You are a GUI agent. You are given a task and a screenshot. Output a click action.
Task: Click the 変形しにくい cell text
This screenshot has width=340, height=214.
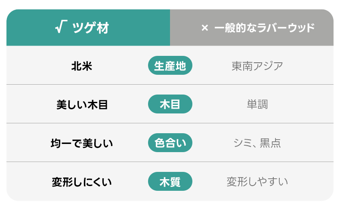(82, 182)
